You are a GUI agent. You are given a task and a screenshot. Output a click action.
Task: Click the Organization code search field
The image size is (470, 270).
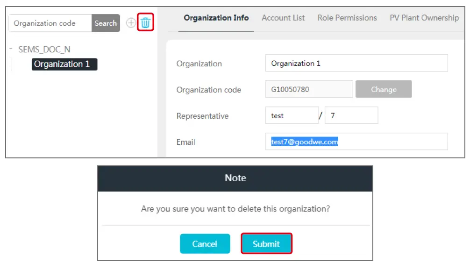tap(50, 22)
